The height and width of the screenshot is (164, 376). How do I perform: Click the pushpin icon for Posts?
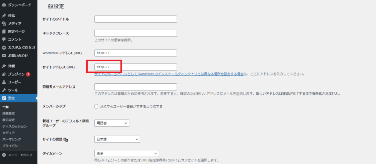4,16
